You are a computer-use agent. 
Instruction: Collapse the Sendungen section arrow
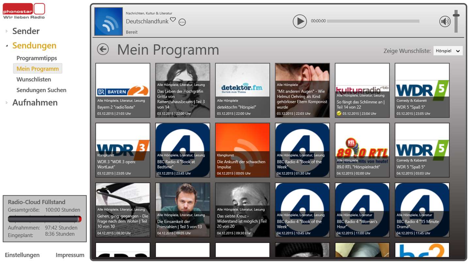7,46
